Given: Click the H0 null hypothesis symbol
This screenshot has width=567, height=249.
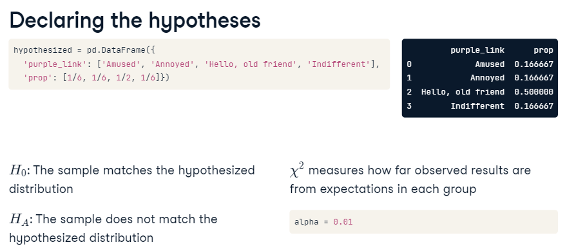Looking at the screenshot, I should (x=17, y=171).
